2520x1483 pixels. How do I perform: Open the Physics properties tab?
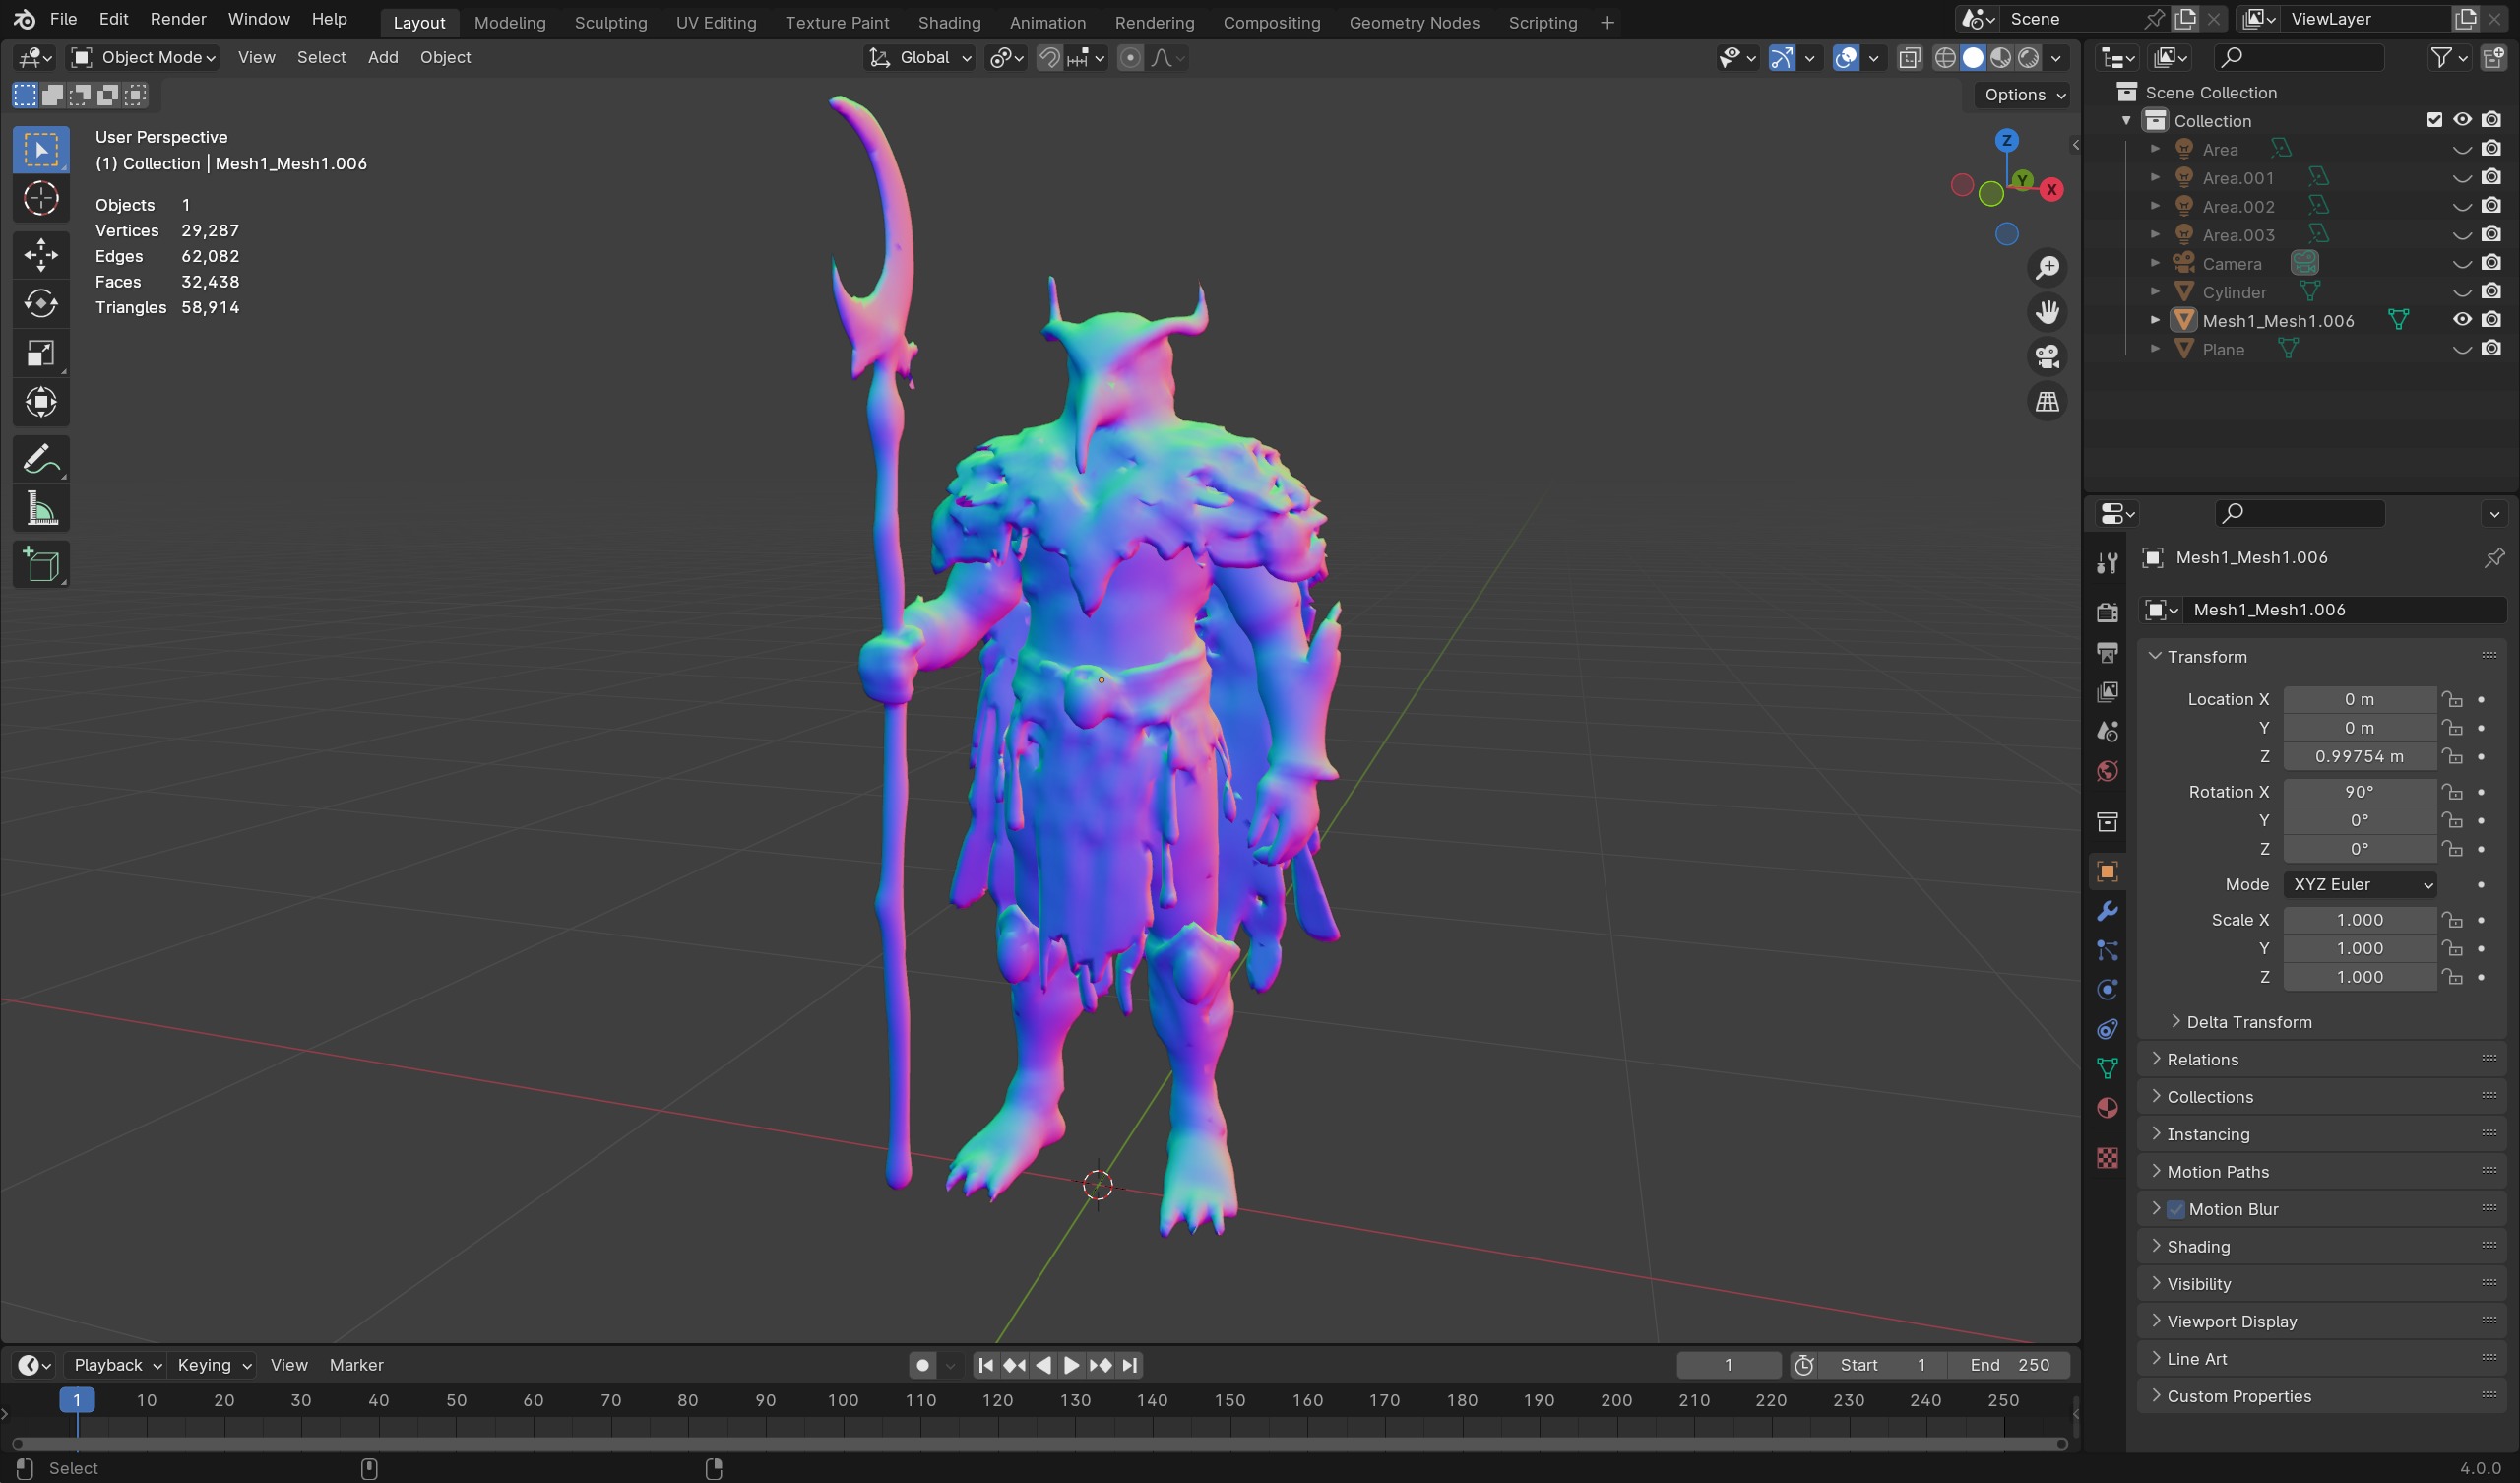tap(2107, 990)
